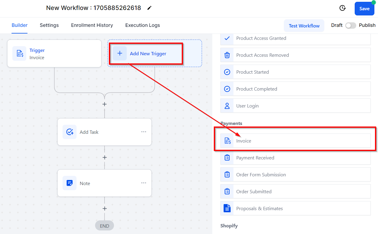This screenshot has width=378, height=234.
Task: Click the Test Workflow button
Action: point(304,26)
